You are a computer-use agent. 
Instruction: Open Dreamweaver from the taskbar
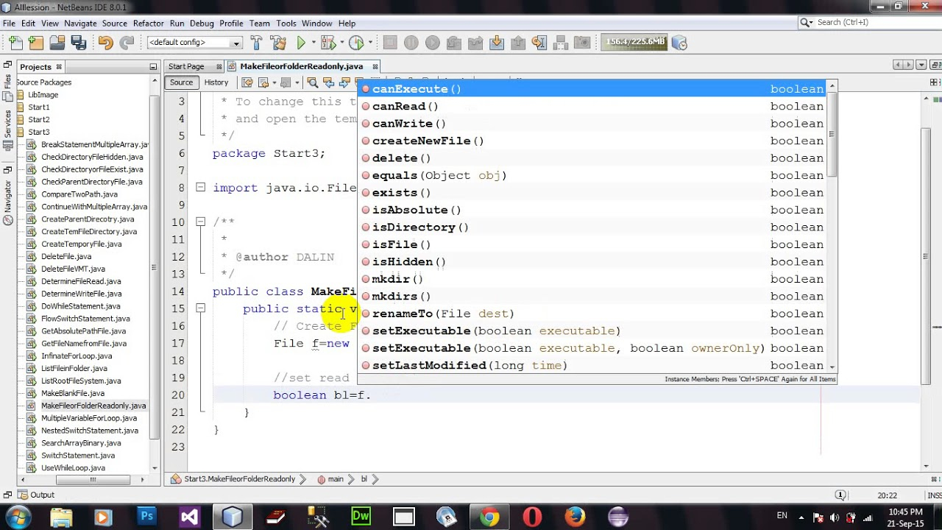(x=361, y=517)
